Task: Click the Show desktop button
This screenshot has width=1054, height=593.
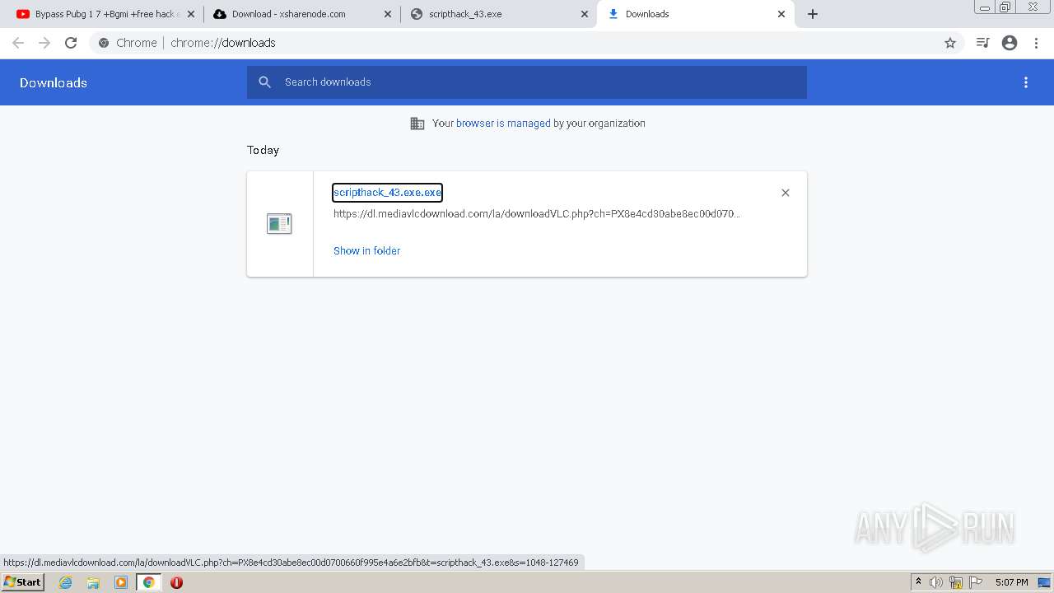Action: pyautogui.click(x=1044, y=582)
